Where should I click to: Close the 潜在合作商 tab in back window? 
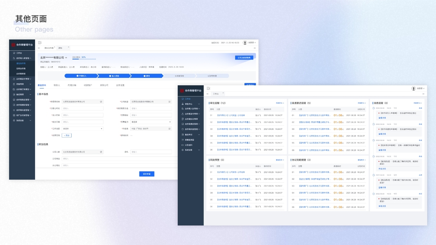tap(54, 47)
